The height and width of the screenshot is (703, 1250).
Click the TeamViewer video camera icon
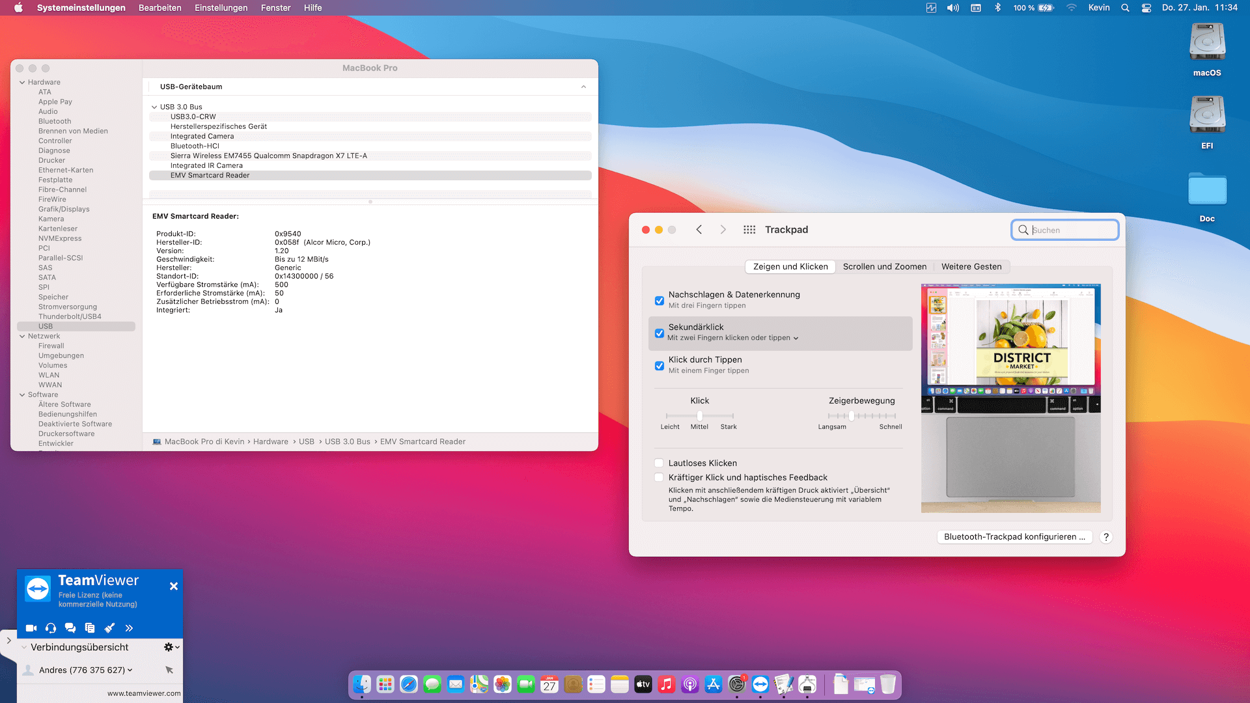pyautogui.click(x=31, y=628)
